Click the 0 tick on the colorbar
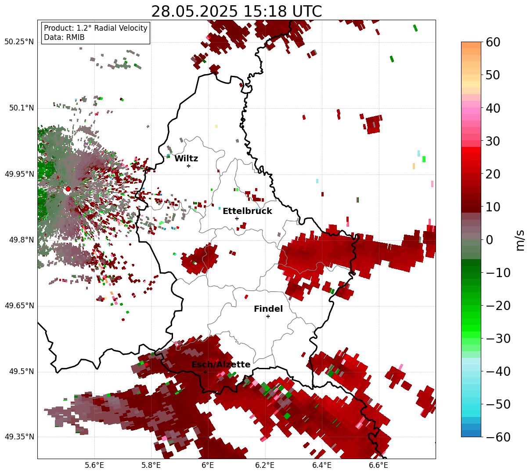The width and height of the screenshot is (530, 474). point(490,239)
